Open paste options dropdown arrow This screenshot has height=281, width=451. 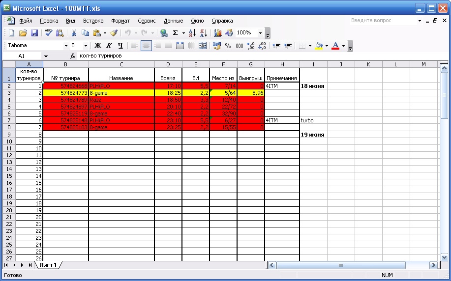[x=105, y=33]
